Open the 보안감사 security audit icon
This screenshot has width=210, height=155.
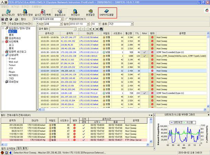tap(75, 13)
